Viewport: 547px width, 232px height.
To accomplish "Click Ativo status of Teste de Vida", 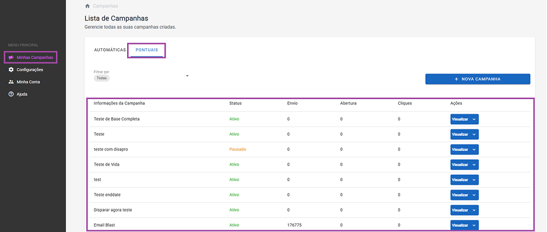I will click(x=234, y=164).
